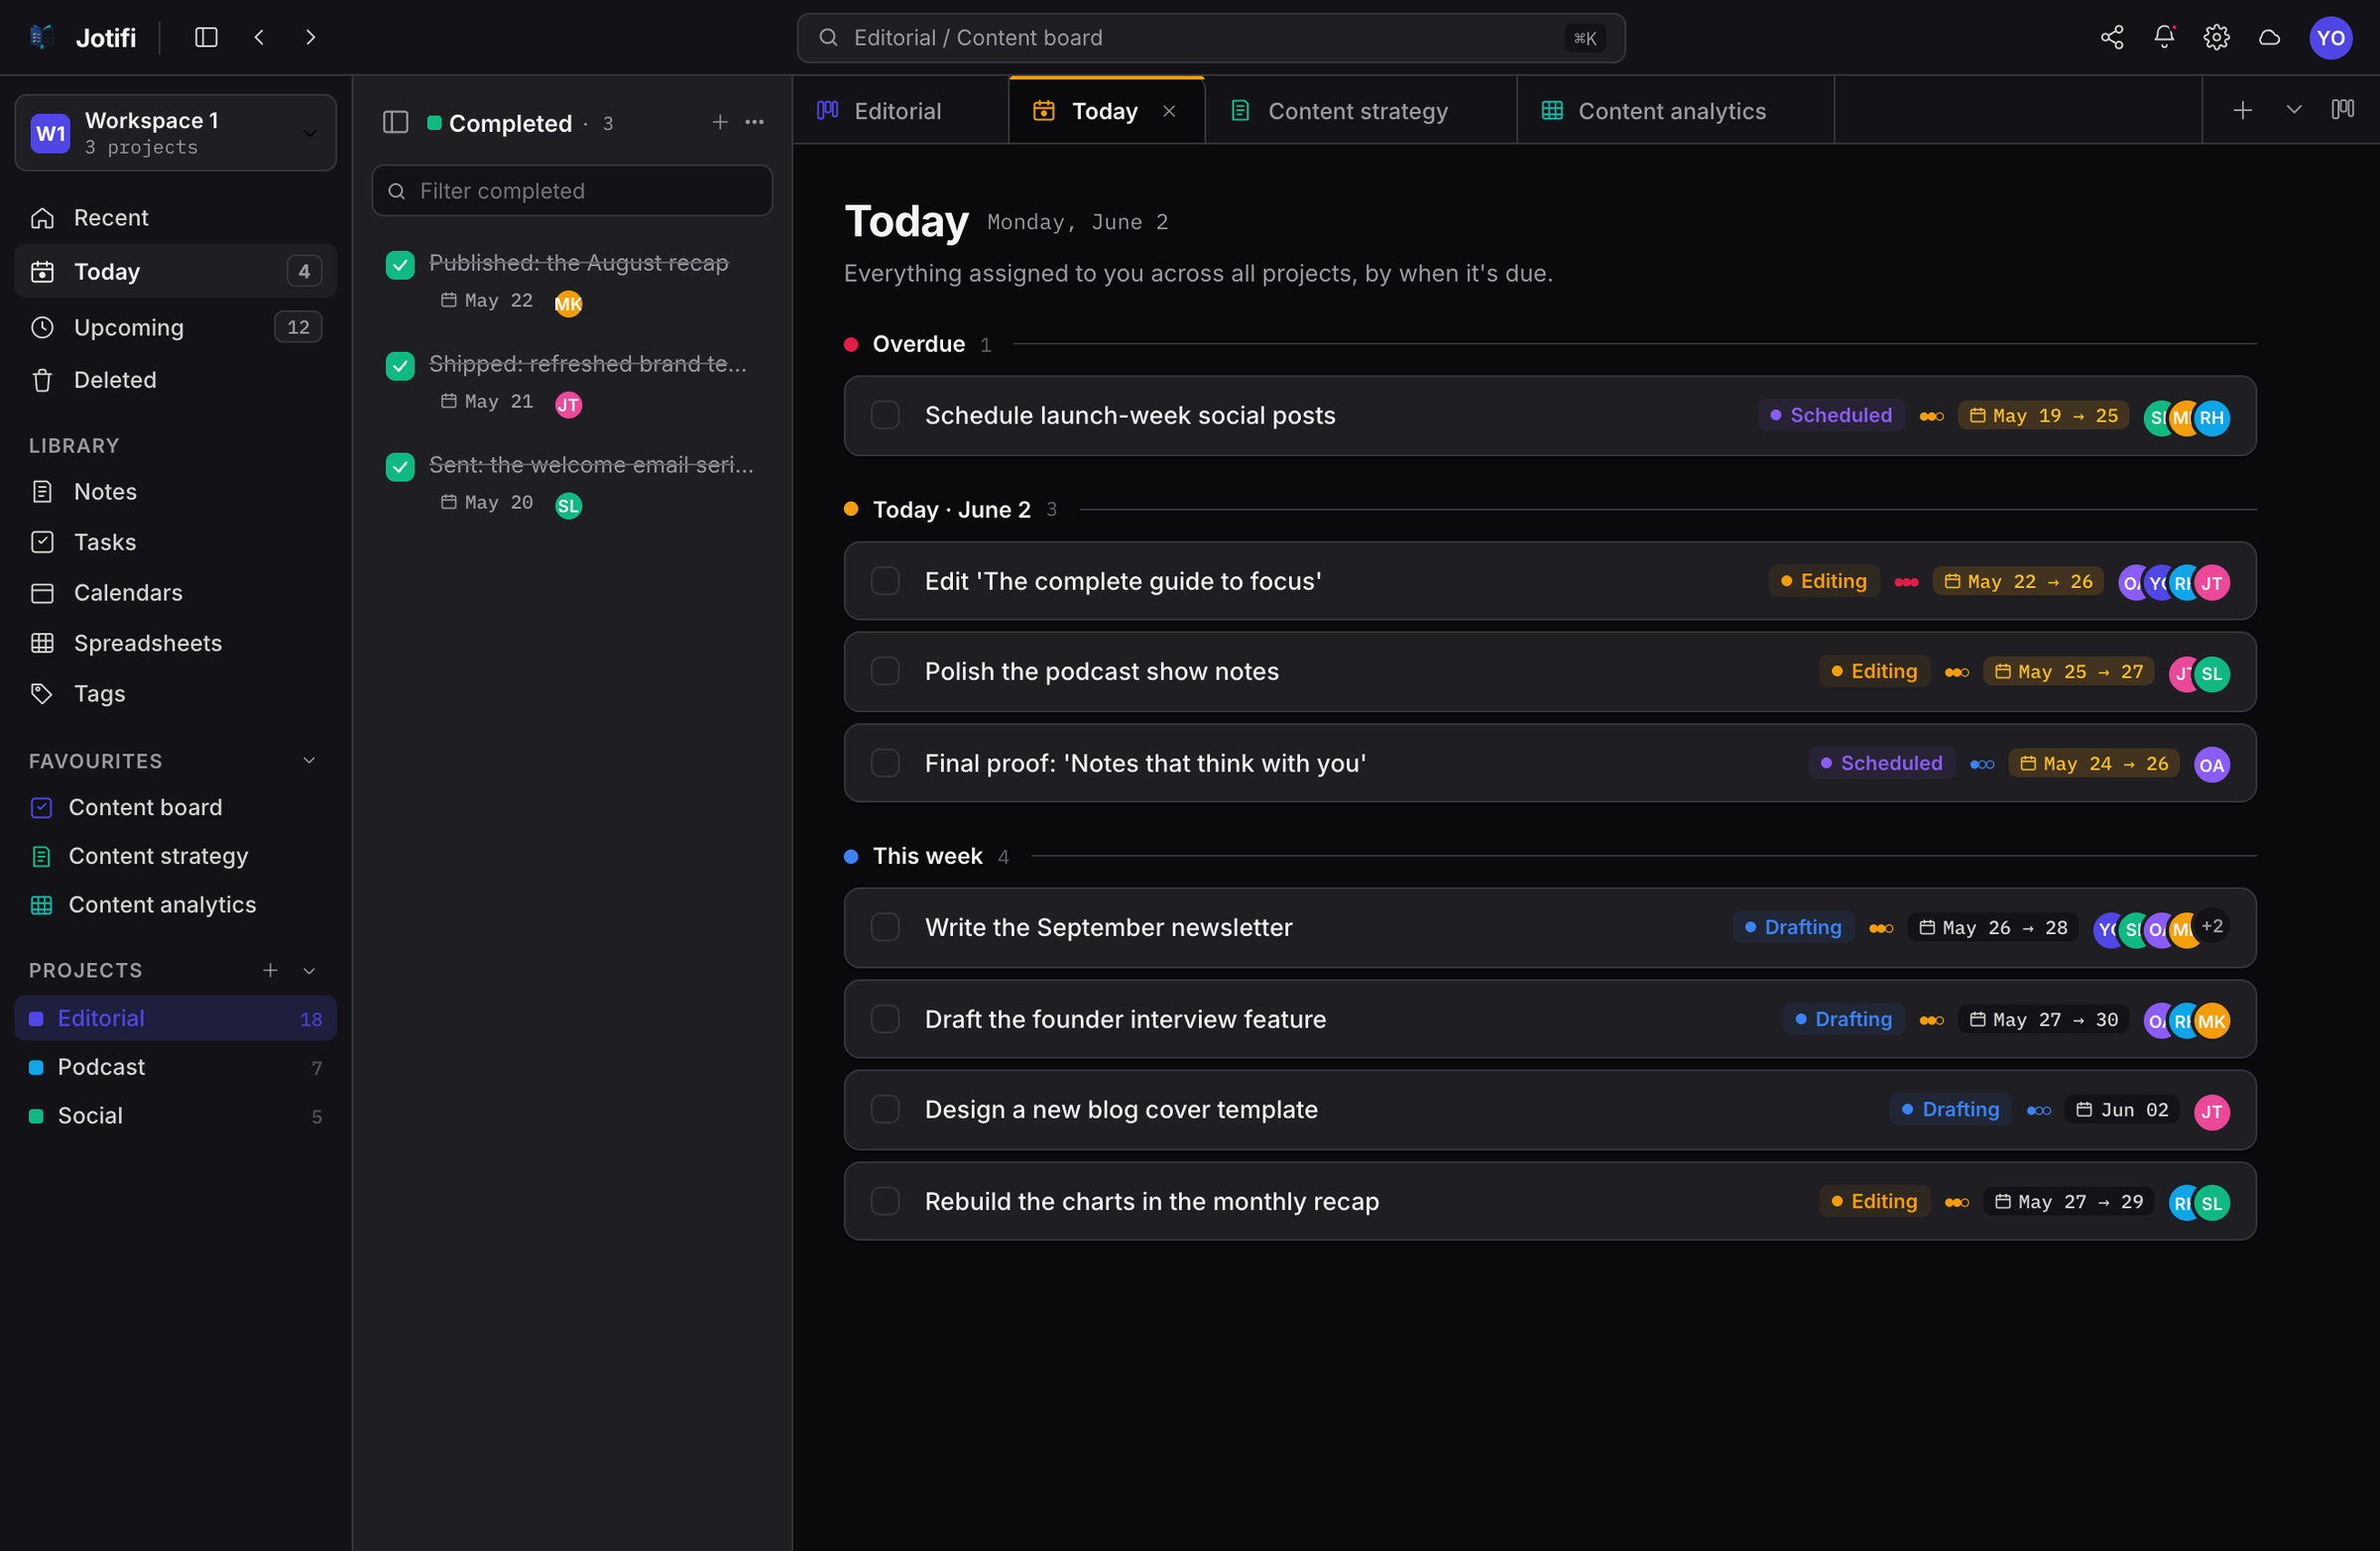Collapse the Completed panel via its sidebar icon
The width and height of the screenshot is (2380, 1551).
click(x=395, y=122)
